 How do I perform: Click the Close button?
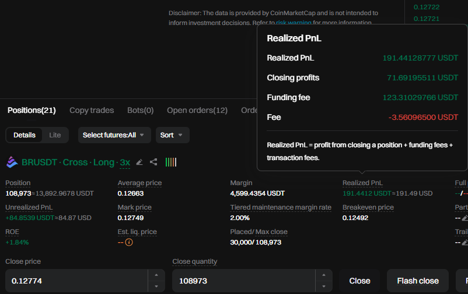pyautogui.click(x=359, y=281)
